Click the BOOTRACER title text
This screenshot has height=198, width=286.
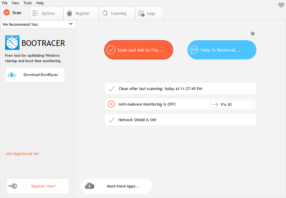(x=43, y=43)
